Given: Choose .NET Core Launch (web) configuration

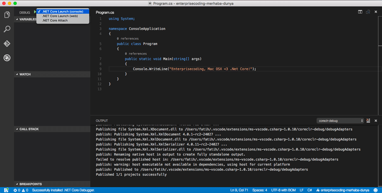Looking at the screenshot, I should tap(63, 16).
